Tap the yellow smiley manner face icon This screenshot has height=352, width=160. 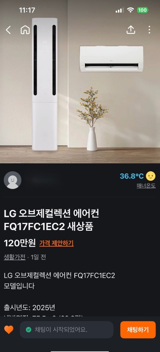coord(151,176)
